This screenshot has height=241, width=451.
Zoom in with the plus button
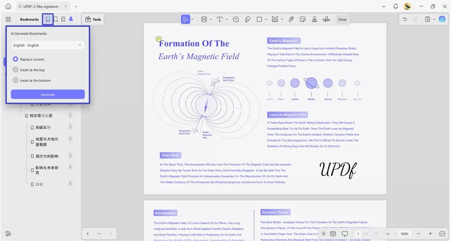430,234
